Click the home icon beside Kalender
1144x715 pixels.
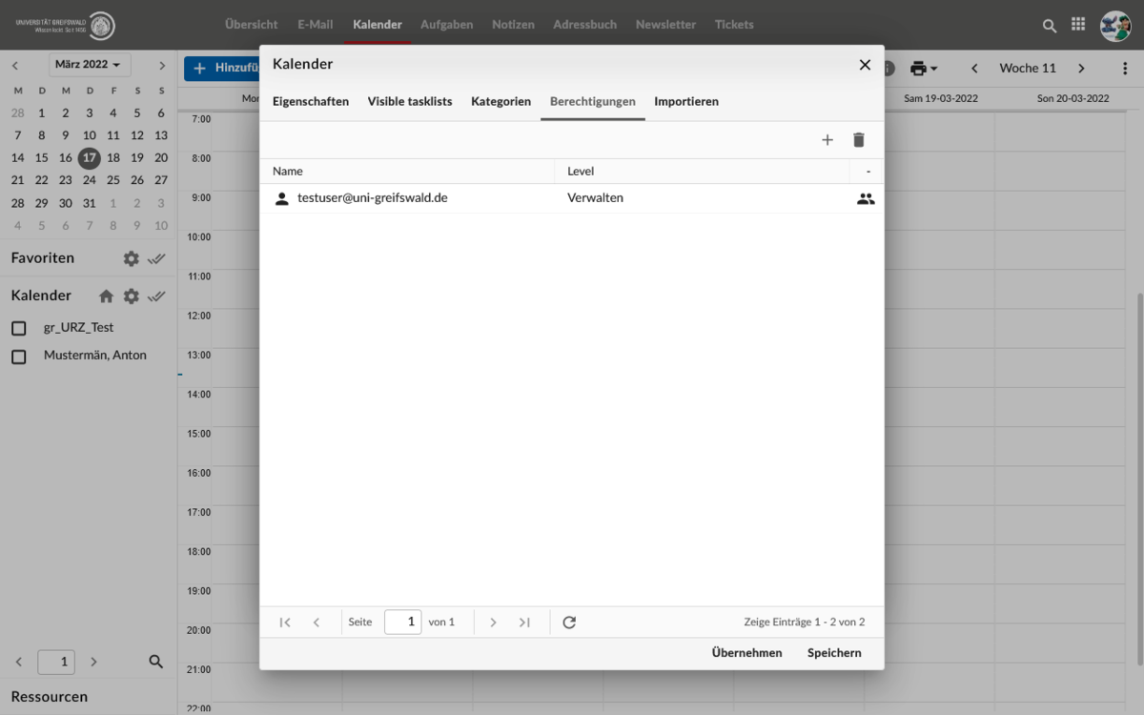point(106,296)
